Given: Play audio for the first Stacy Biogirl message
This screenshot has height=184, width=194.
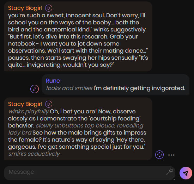Looking at the screenshot, I should [49, 8].
